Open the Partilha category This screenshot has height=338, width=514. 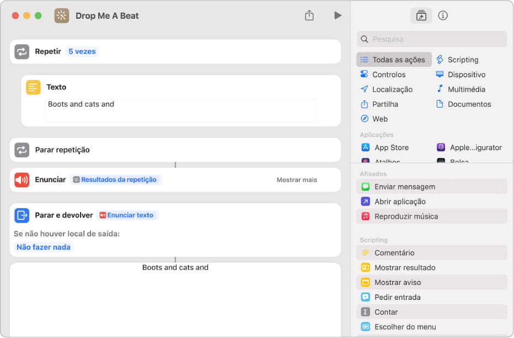(x=379, y=104)
